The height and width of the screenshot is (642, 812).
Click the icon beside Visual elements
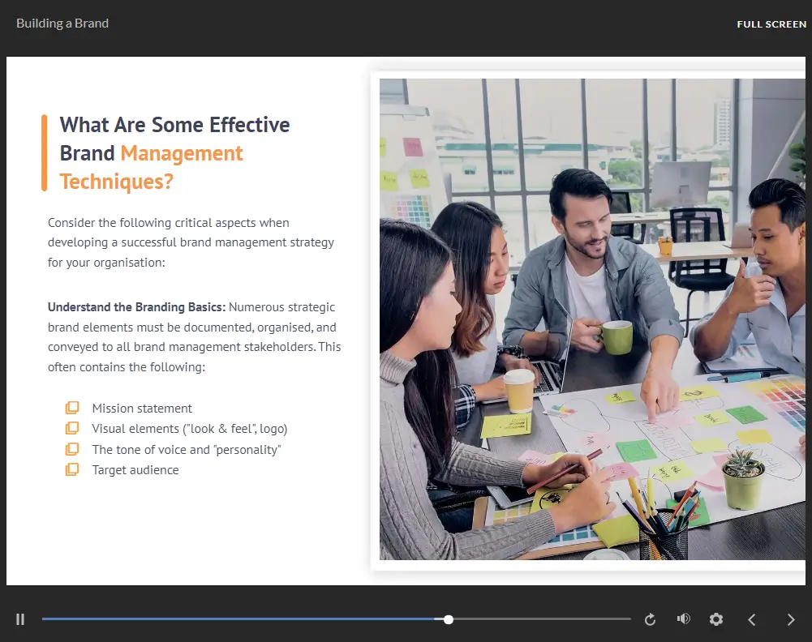pyautogui.click(x=72, y=428)
